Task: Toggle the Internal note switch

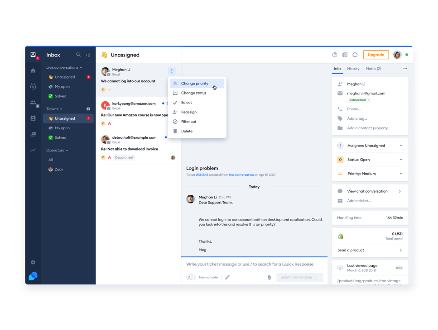Action: point(191,277)
